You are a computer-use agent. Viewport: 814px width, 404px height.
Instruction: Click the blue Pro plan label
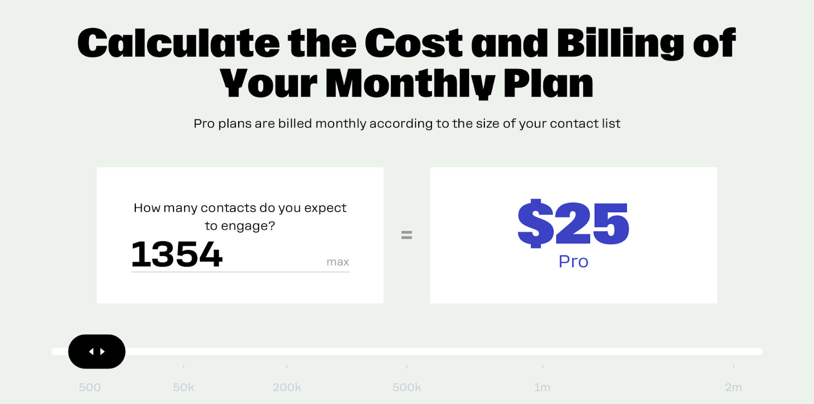pyautogui.click(x=573, y=262)
